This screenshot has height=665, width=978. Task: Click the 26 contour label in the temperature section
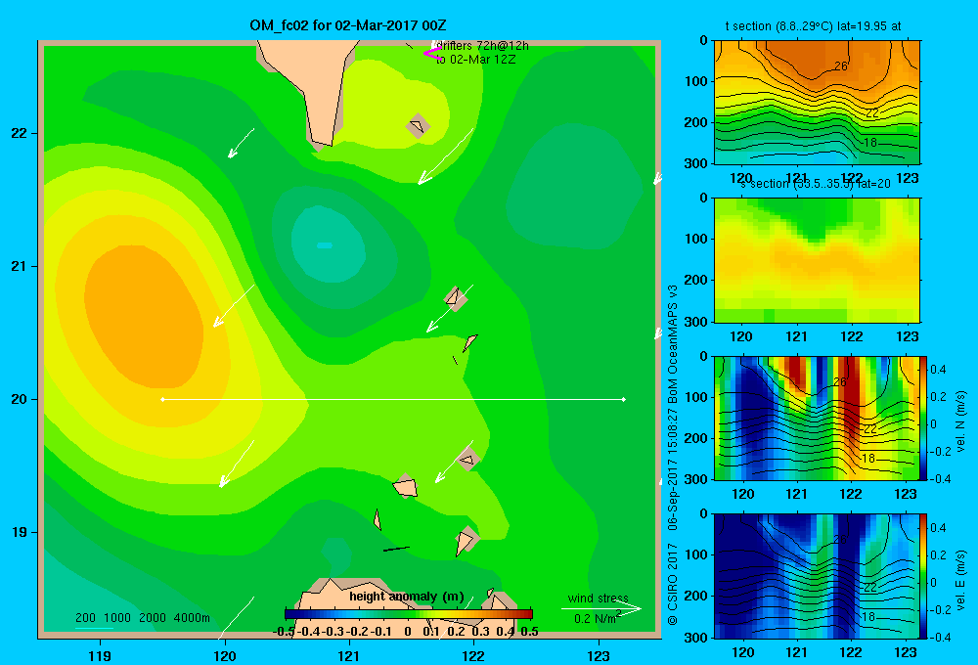click(x=841, y=66)
